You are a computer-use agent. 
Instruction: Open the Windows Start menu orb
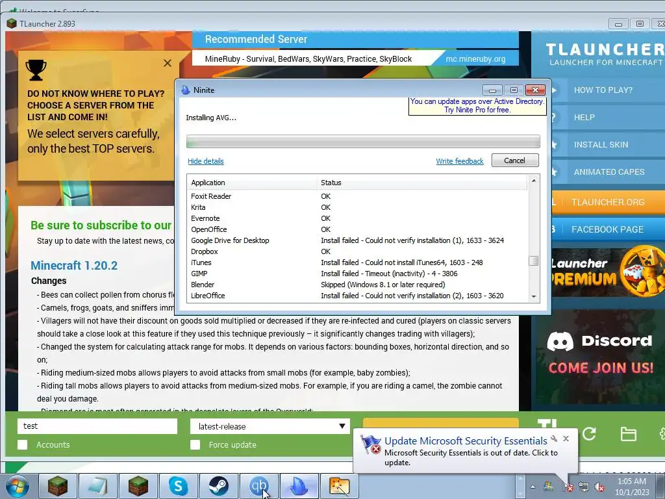pos(18,486)
